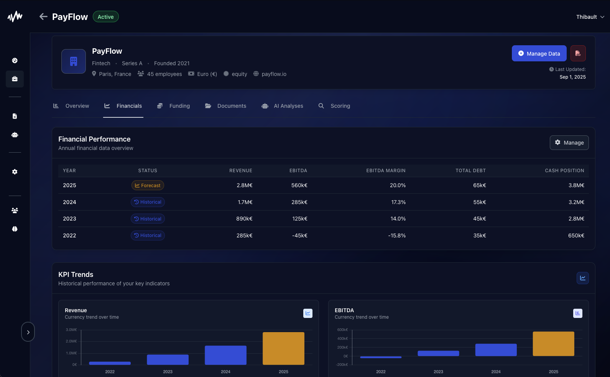Expand the collapsed sidebar with chevron
610x377 pixels.
28,332
